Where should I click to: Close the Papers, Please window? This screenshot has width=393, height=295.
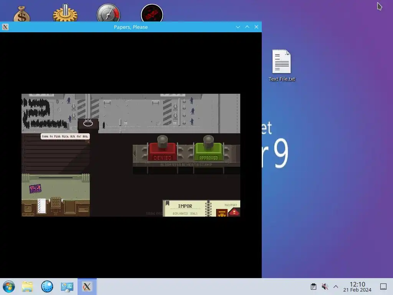tap(256, 27)
